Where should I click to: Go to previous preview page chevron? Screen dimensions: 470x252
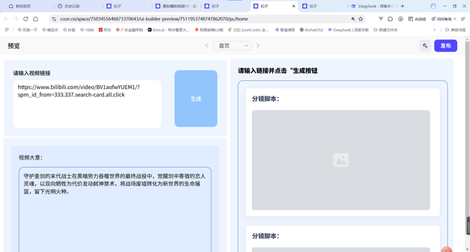click(207, 46)
